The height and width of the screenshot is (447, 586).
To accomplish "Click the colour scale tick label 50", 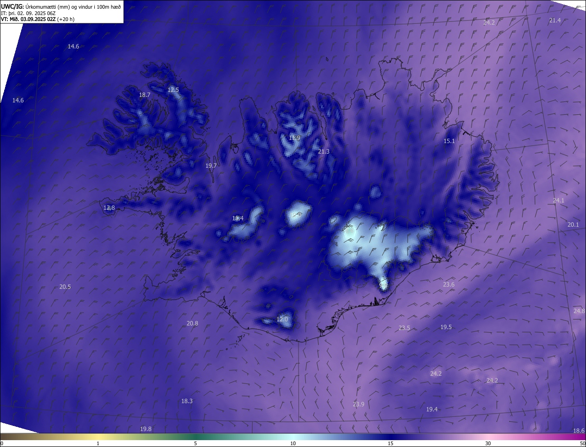I will click(x=582, y=444).
